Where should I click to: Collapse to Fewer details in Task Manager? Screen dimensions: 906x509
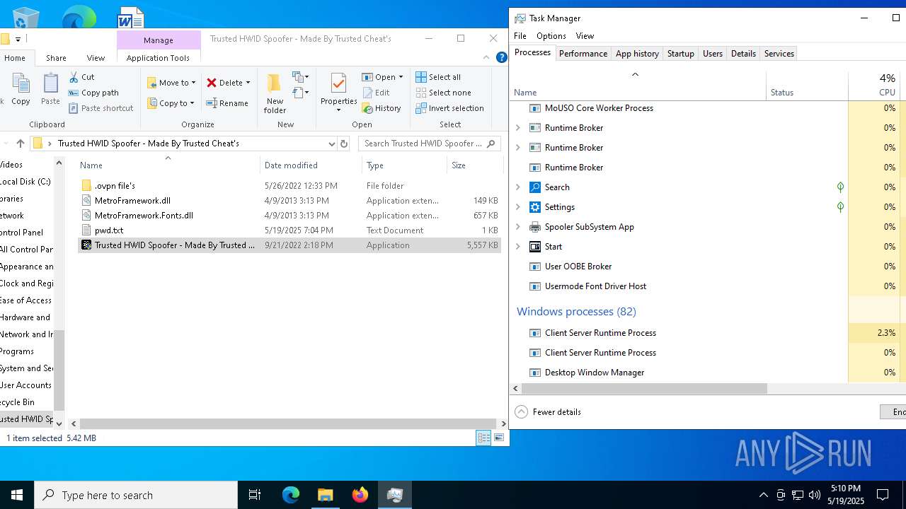click(549, 412)
